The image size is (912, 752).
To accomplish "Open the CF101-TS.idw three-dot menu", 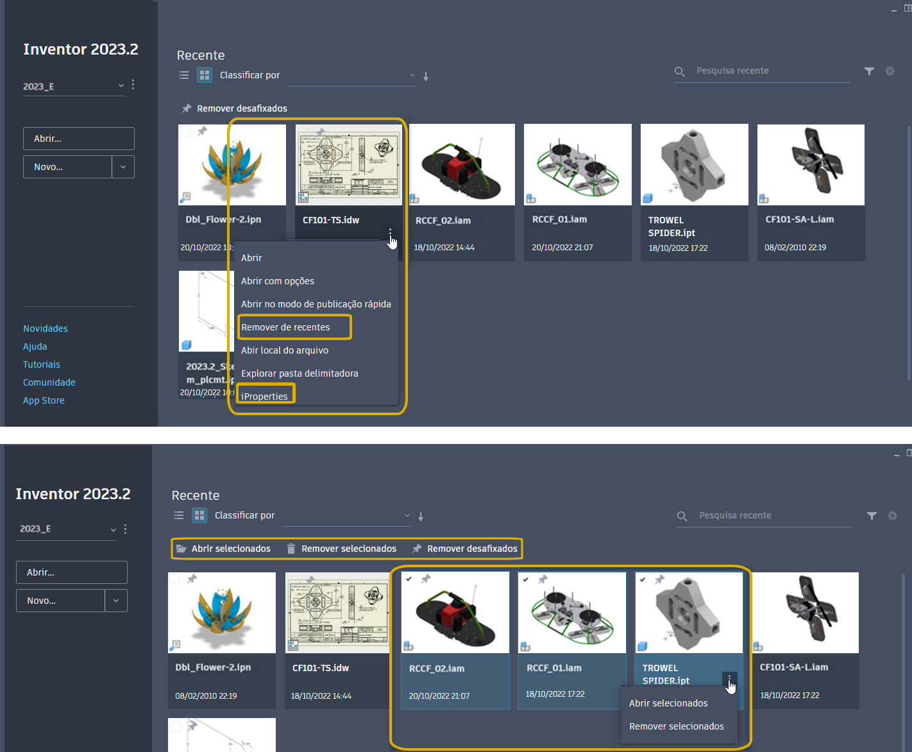I will point(390,232).
